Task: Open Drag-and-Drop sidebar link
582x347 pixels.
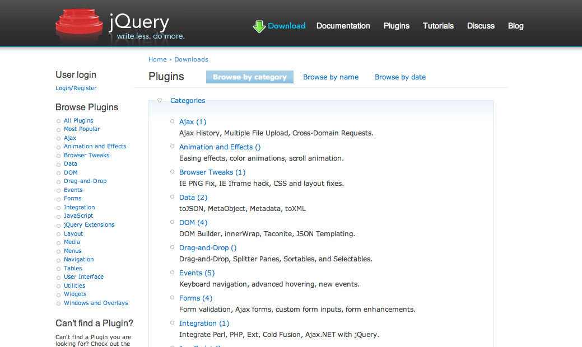Action: coord(85,181)
